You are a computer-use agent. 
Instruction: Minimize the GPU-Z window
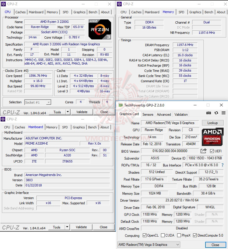(195, 105)
